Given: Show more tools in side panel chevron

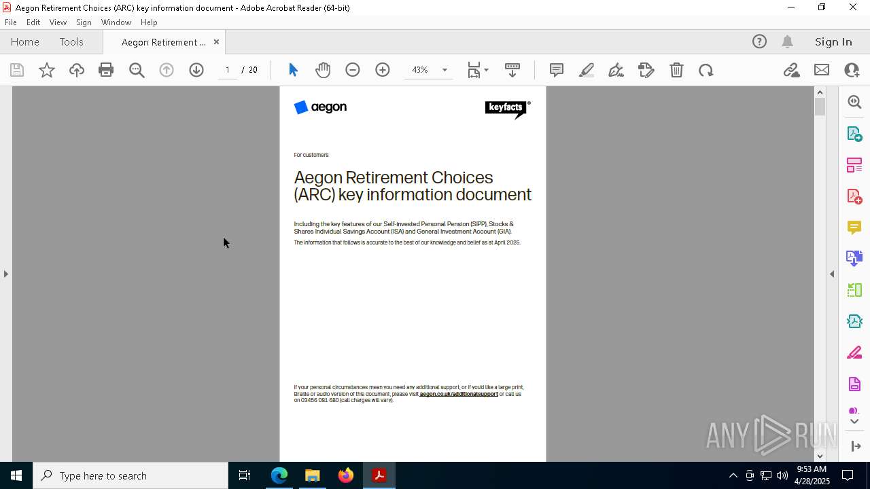Looking at the screenshot, I should pos(854,422).
